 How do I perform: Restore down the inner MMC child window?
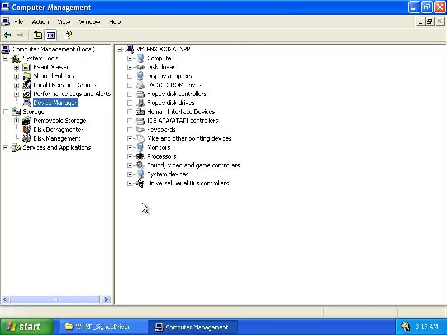pos(430,22)
